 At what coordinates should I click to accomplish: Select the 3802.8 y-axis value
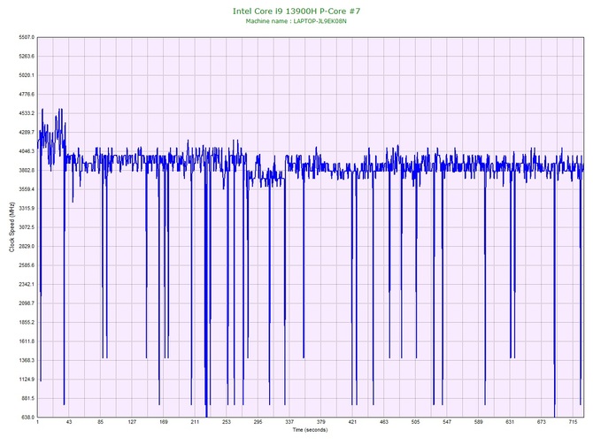pos(27,171)
